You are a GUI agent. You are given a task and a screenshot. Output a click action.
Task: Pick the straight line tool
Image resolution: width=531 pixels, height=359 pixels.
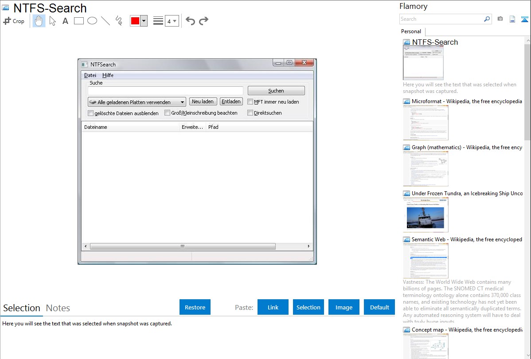(x=105, y=21)
